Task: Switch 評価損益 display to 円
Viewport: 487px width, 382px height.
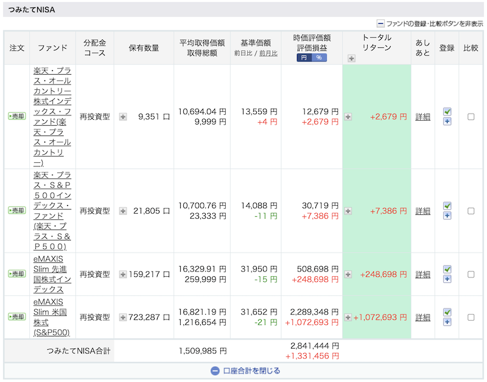Action: click(304, 58)
